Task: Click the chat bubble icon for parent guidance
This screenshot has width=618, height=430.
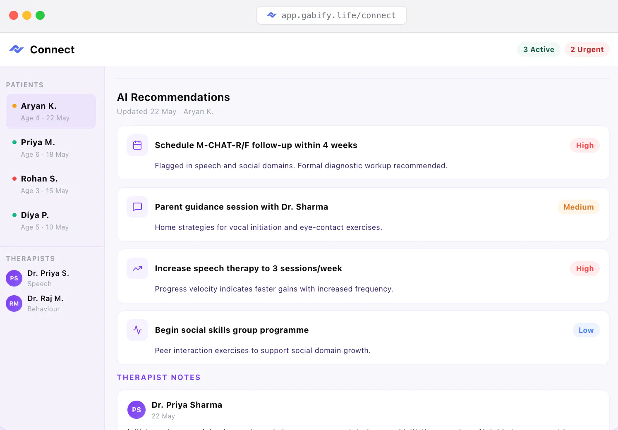Action: [x=137, y=207]
